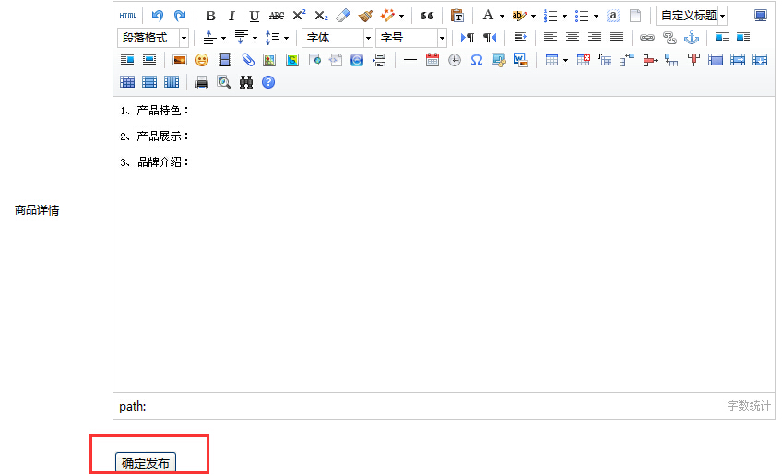The width and height of the screenshot is (782, 476).
Task: Switch to HTML source view
Action: 127,16
